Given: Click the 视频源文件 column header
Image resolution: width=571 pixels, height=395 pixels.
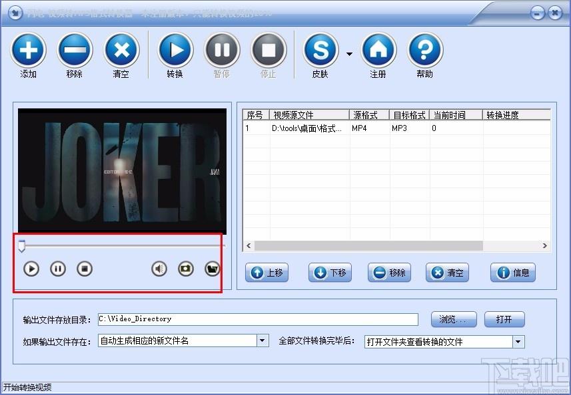Looking at the screenshot, I should click(x=309, y=115).
